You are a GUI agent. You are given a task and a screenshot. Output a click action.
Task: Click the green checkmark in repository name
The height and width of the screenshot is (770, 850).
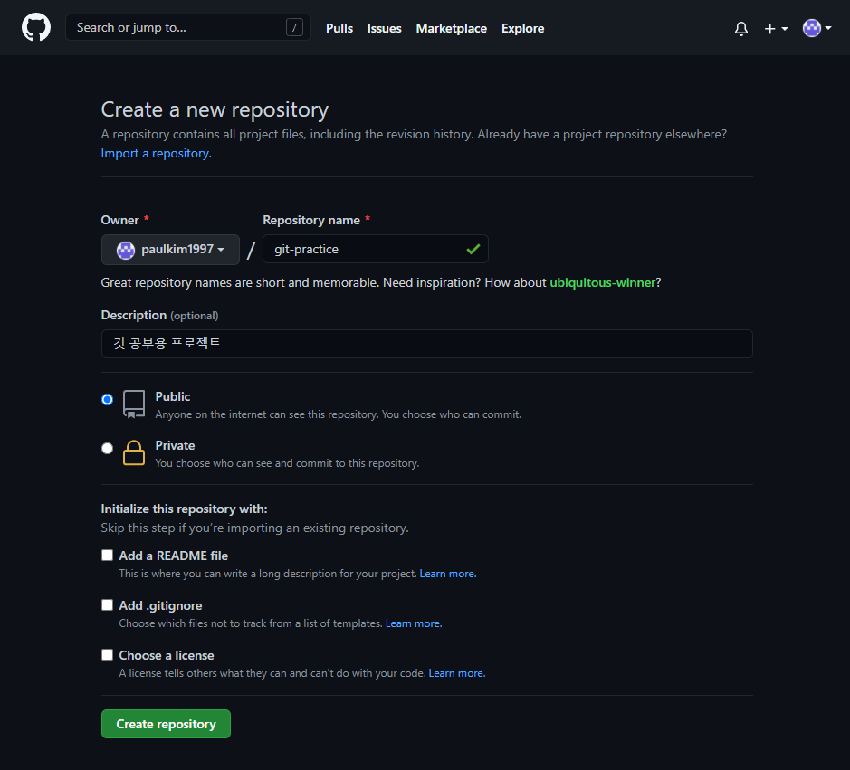point(473,249)
